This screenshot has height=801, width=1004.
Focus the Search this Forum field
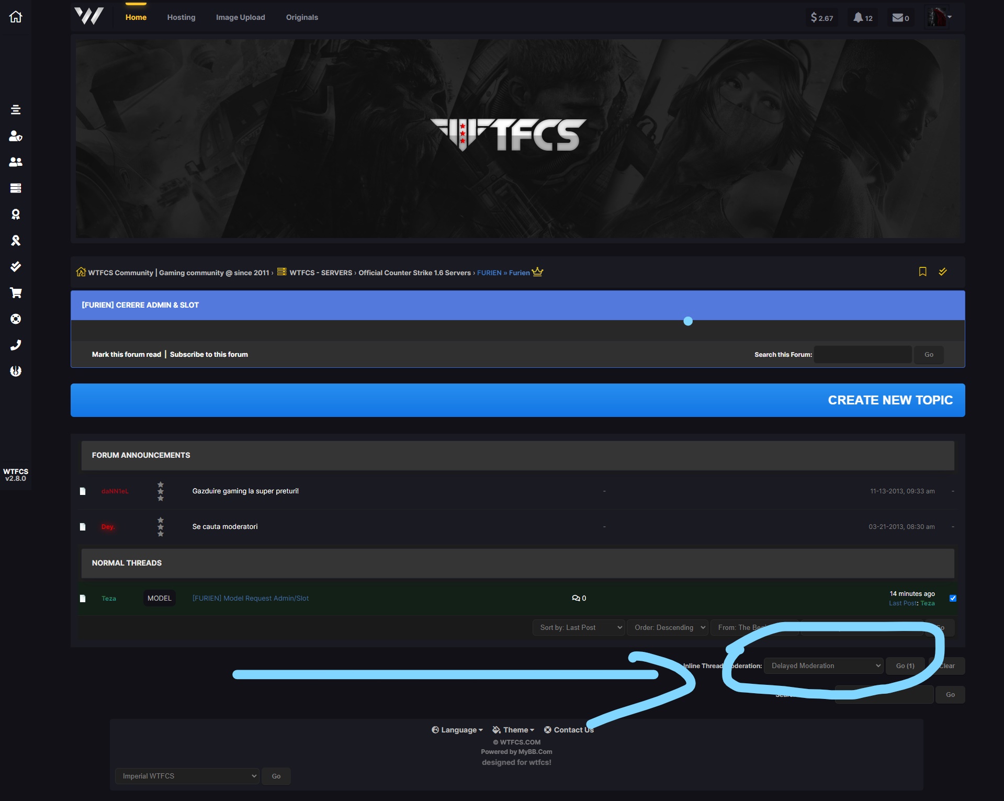[862, 354]
